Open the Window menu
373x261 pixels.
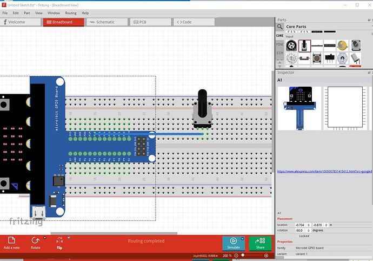point(54,13)
